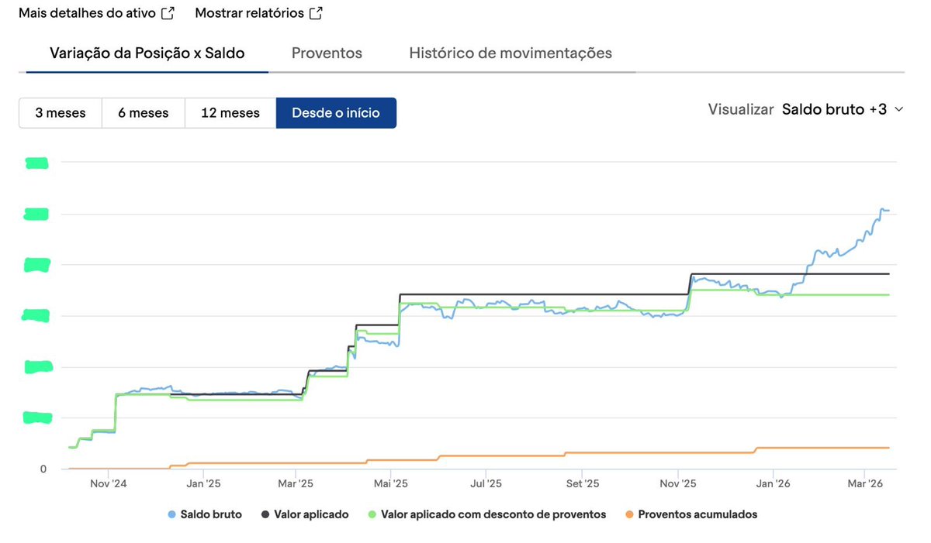Select the Desde o início period
Image resolution: width=931 pixels, height=543 pixels.
tap(336, 113)
